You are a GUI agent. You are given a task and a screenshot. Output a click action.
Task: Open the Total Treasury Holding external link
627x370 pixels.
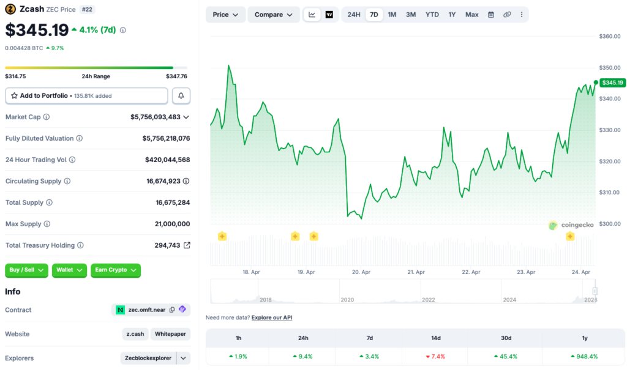point(186,245)
